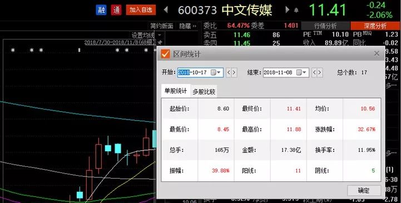Click the alert bell icon beside stock name
The image size is (401, 203).
click(x=296, y=10)
